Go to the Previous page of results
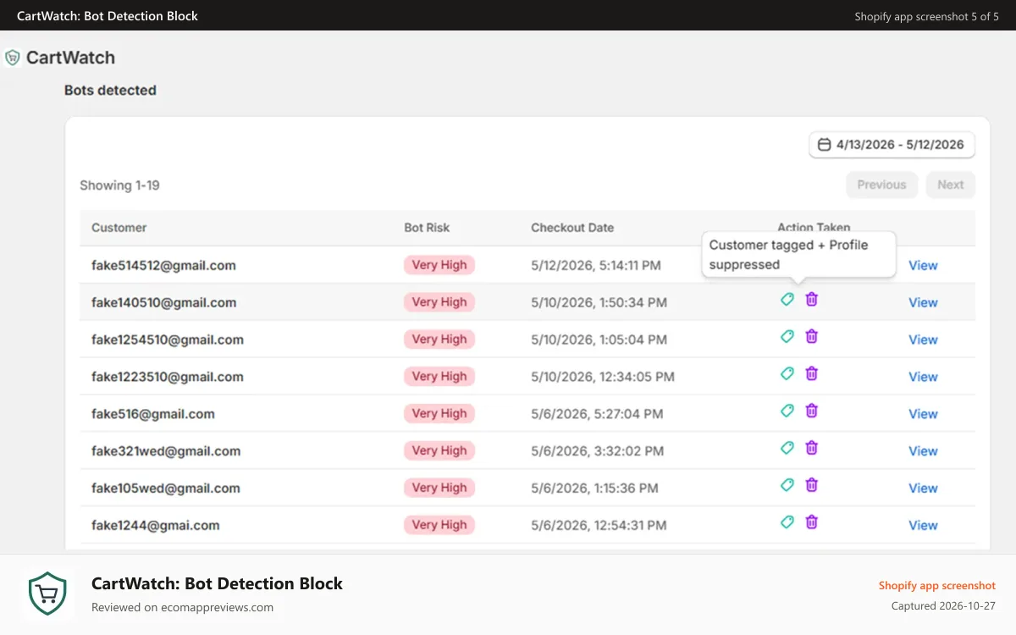Viewport: 1016px width, 635px height. click(881, 185)
